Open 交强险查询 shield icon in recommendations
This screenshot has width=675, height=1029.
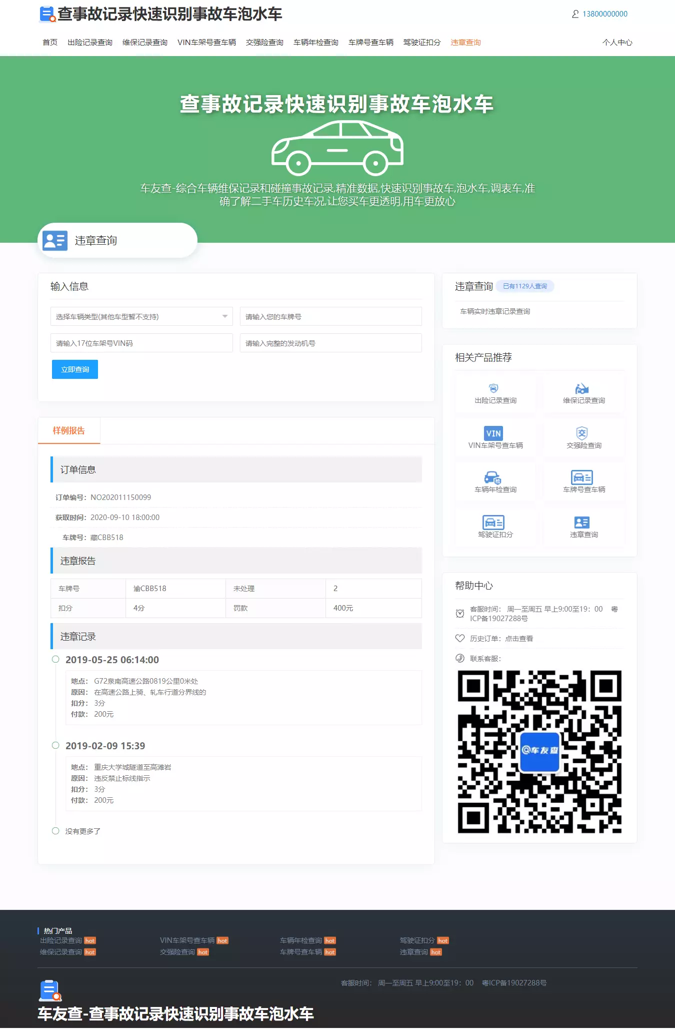coord(582,433)
